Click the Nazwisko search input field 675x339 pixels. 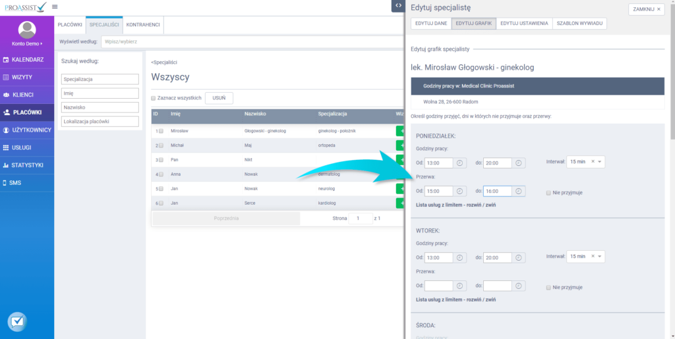(x=100, y=107)
